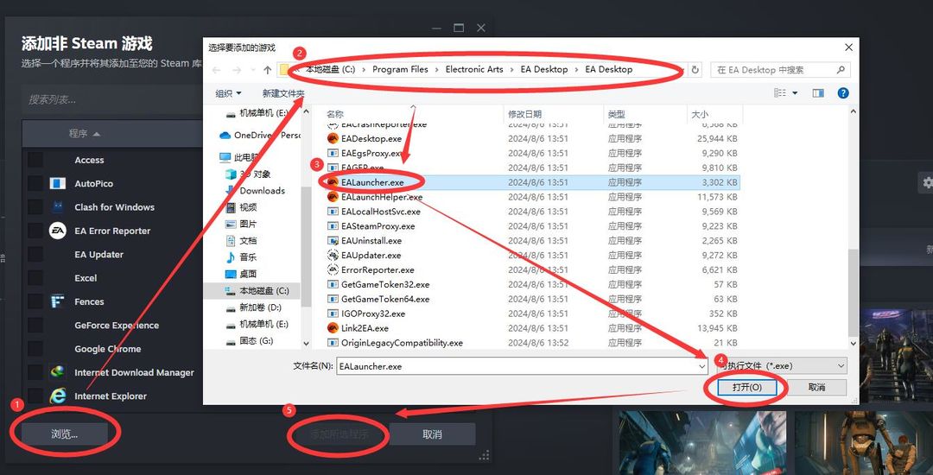Click the Link2EA.exe icon

(333, 328)
